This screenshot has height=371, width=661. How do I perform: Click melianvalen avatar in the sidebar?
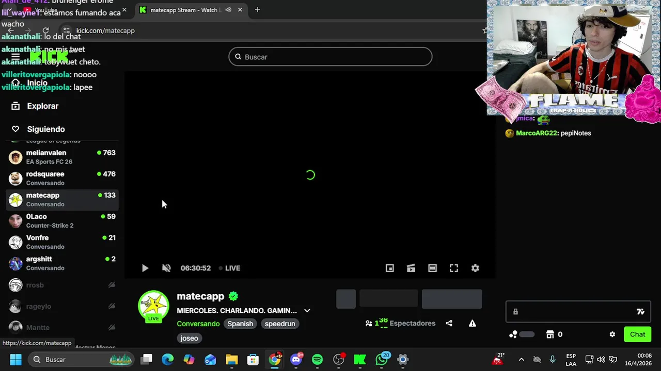click(15, 157)
